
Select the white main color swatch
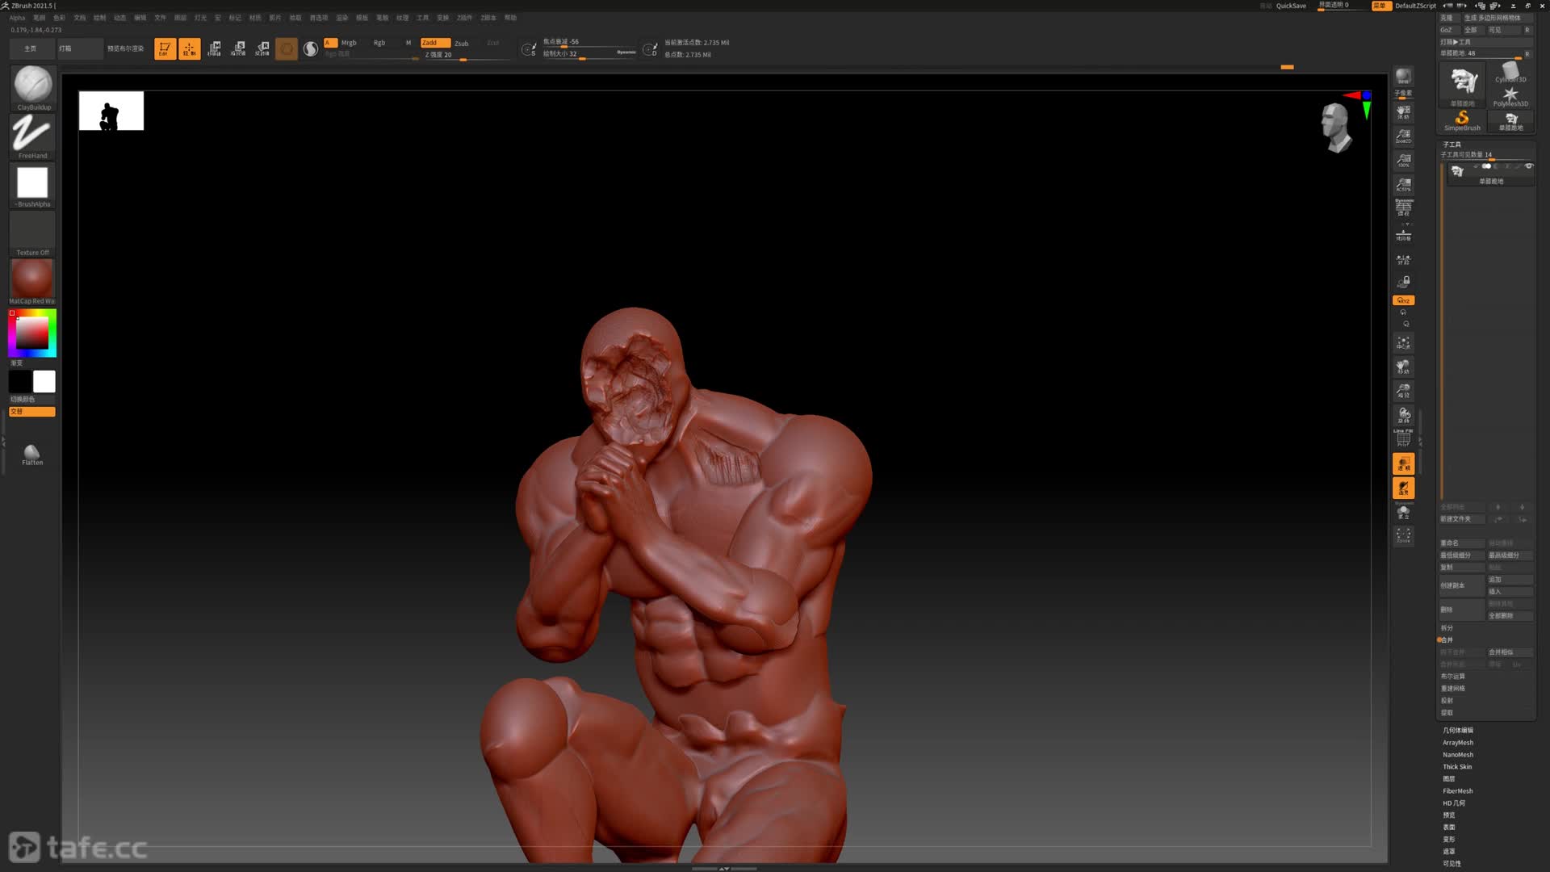click(x=44, y=381)
